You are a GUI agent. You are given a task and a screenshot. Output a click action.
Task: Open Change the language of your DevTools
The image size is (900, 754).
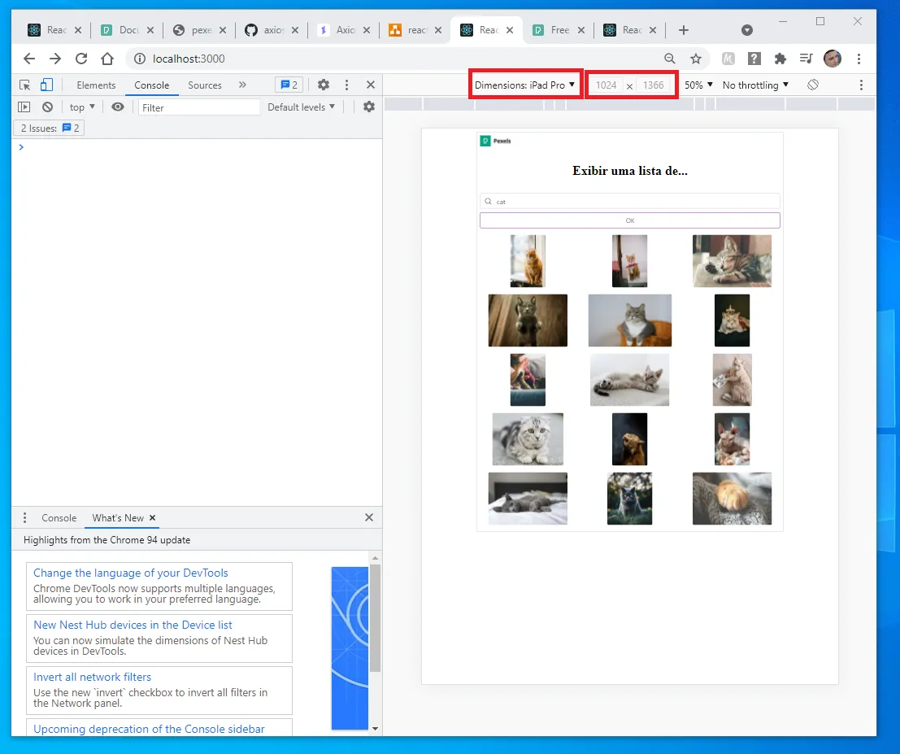click(x=130, y=573)
